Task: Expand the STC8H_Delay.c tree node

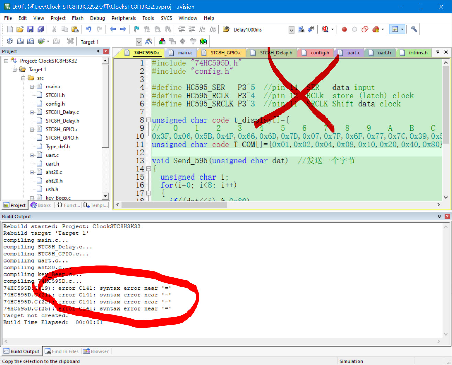Action: tap(32, 112)
